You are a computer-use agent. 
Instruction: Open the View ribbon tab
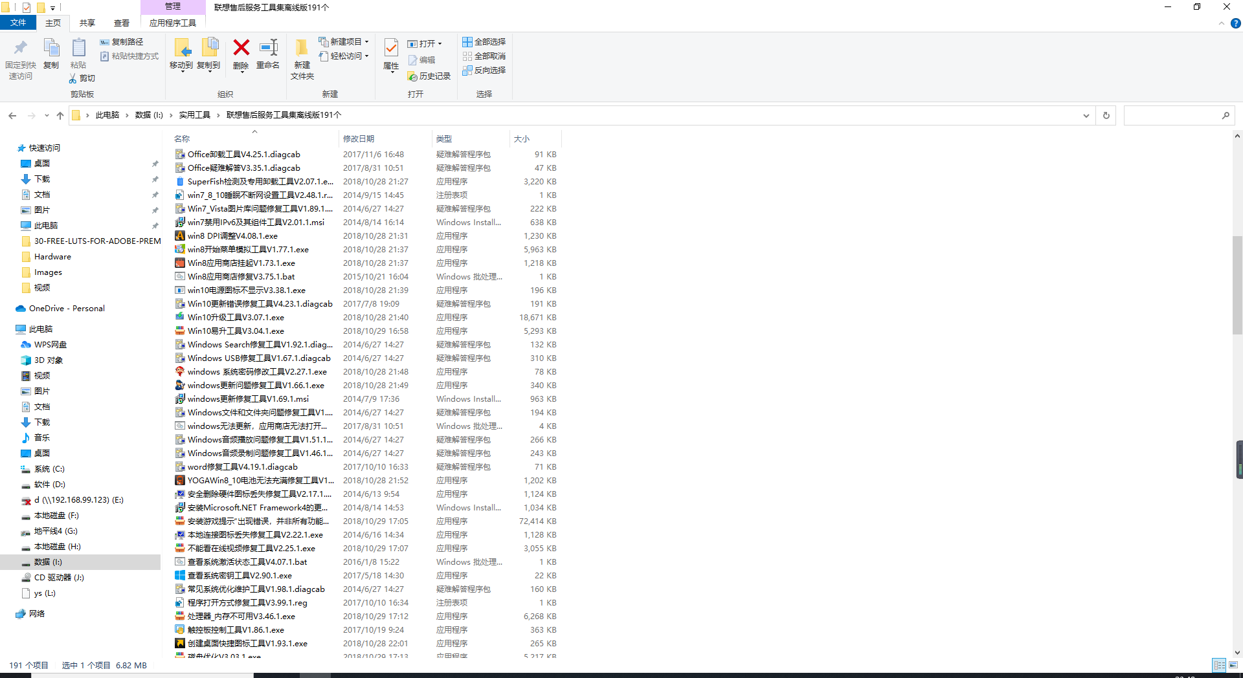coord(122,23)
